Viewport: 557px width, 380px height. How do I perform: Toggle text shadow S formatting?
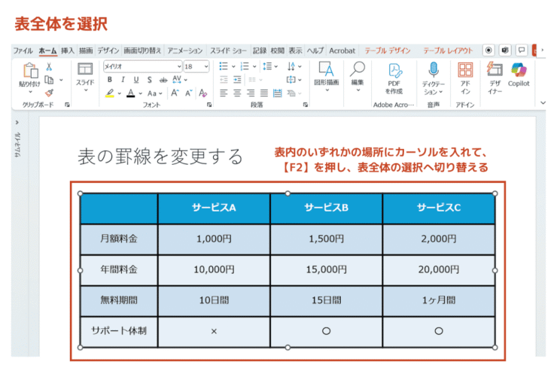pos(149,80)
